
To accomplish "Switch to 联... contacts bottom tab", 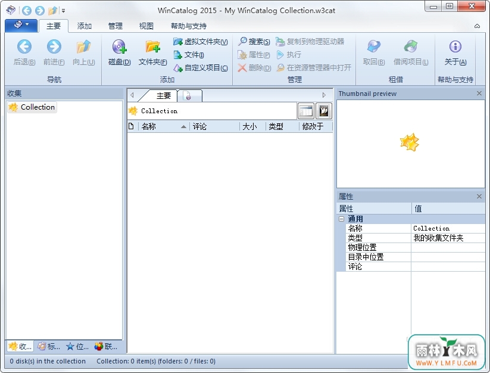I will pos(105,346).
